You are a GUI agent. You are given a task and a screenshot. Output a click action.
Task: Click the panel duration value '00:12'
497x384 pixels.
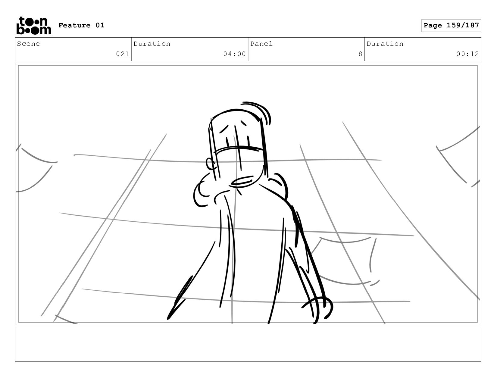coord(467,54)
